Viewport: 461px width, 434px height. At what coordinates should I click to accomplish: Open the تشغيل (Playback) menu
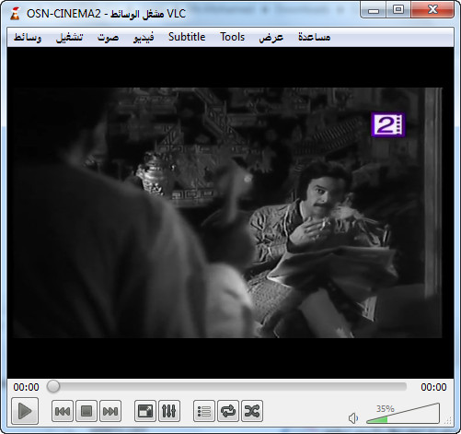coord(70,37)
